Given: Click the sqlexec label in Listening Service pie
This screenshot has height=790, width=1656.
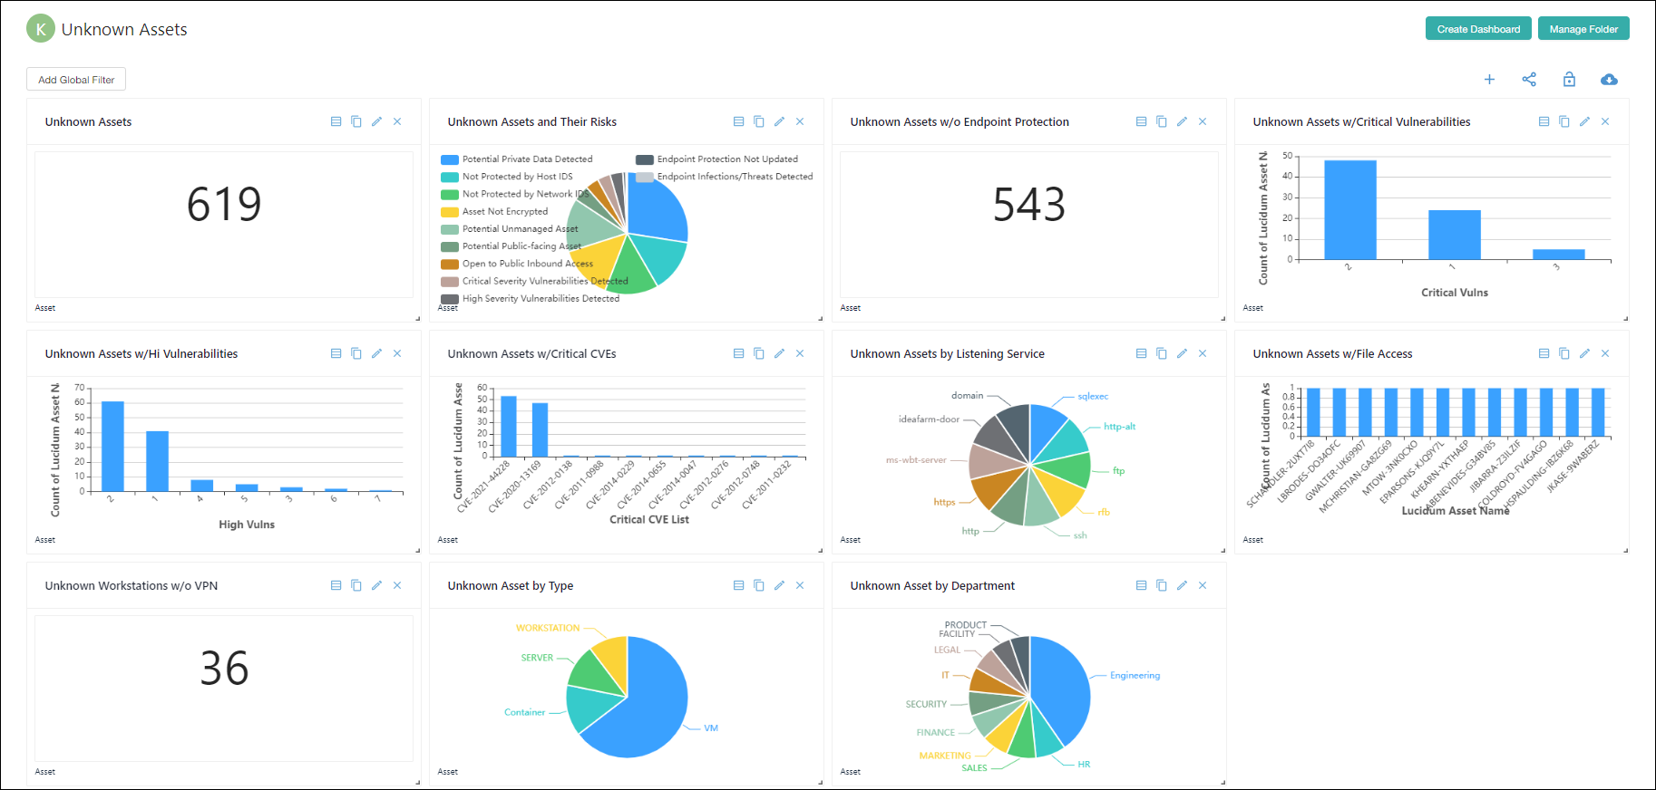Looking at the screenshot, I should 1093,396.
